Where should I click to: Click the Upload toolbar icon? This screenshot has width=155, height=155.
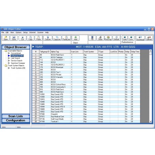(x=149, y=38)
